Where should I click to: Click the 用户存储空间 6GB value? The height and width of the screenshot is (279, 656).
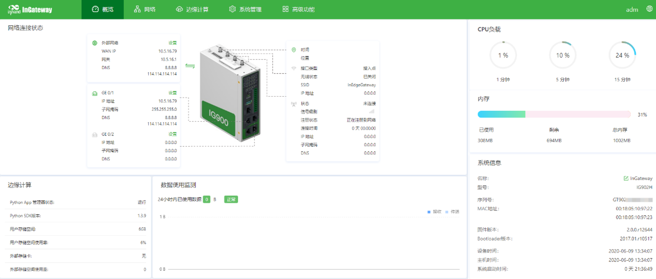tap(142, 229)
